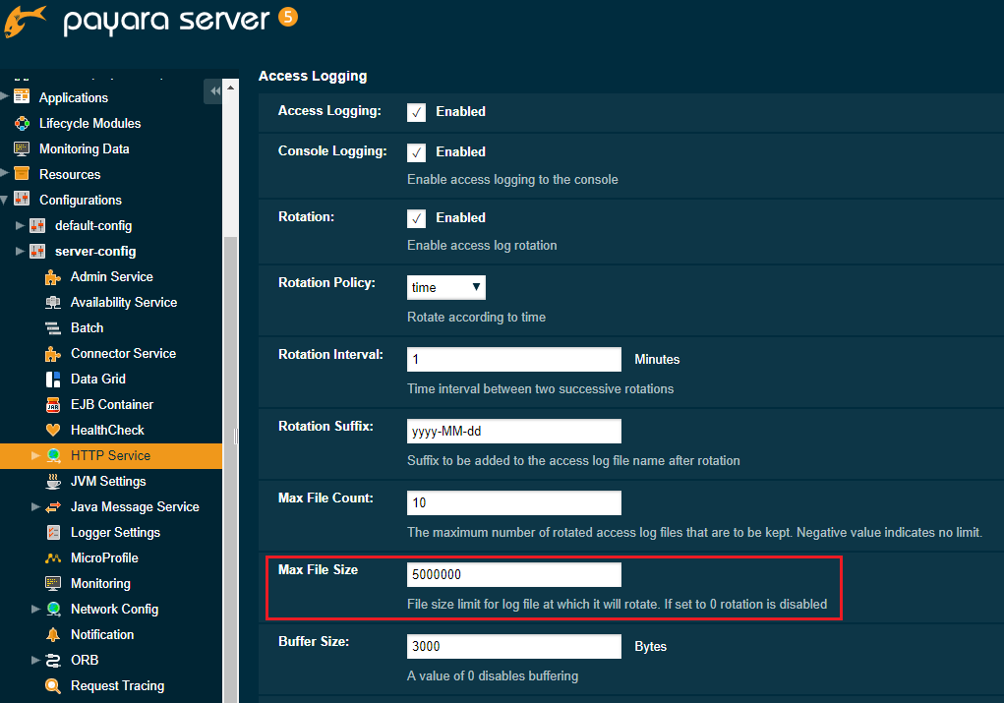Open the Logger Settings page
The width and height of the screenshot is (1004, 703).
tap(115, 532)
